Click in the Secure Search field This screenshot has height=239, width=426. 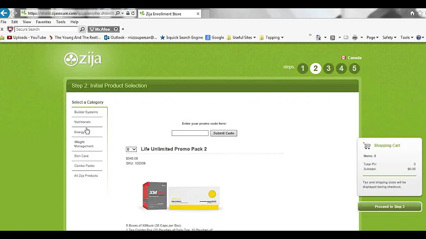(46, 29)
